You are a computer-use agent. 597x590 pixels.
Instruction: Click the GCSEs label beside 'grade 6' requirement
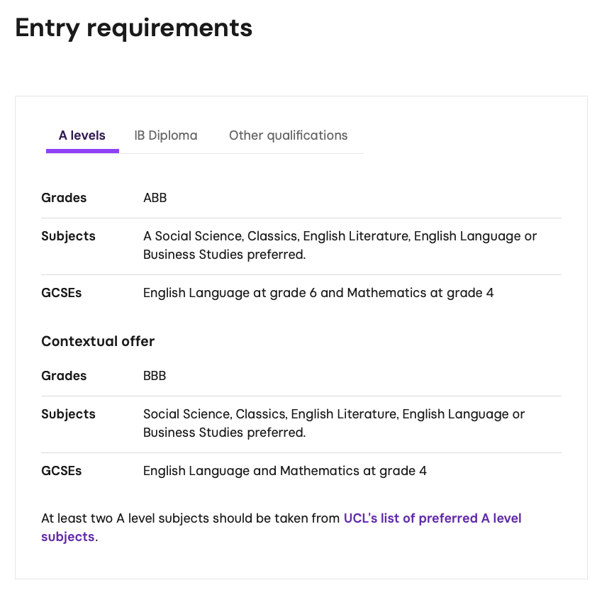click(x=62, y=293)
